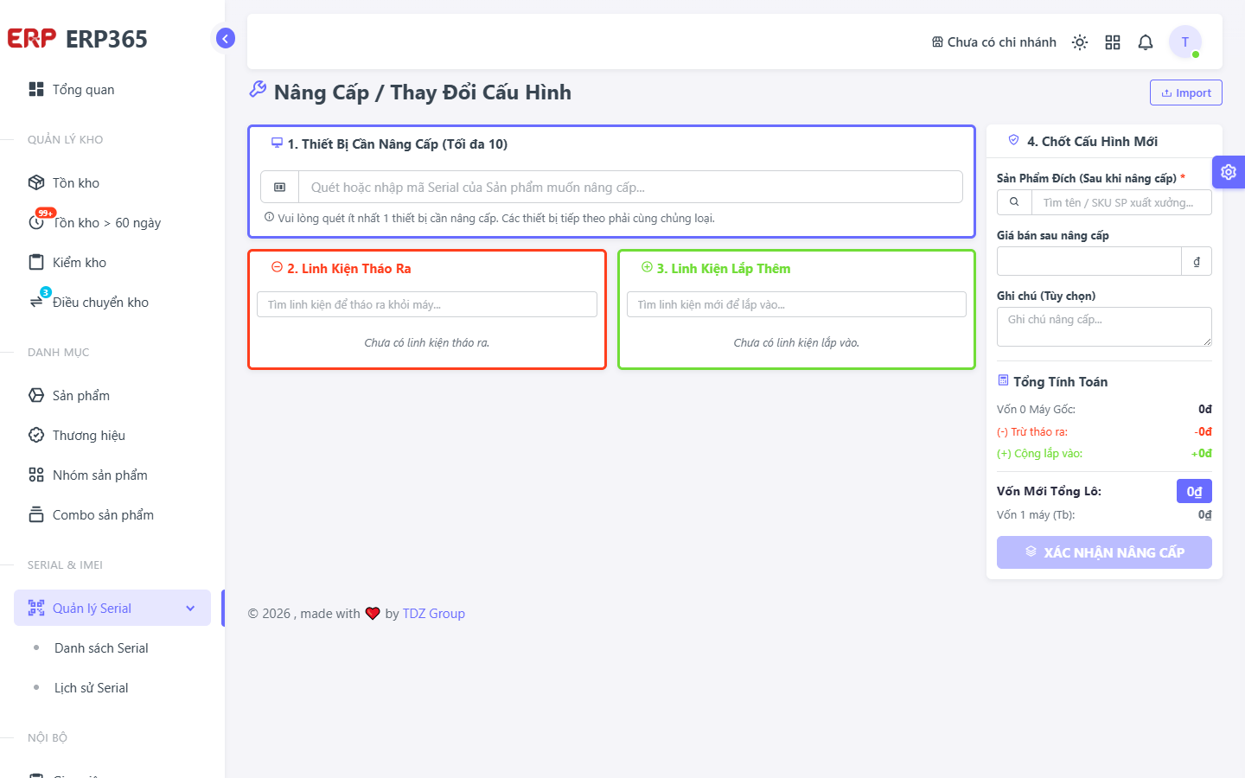Click the ERP365 logo
Image resolution: width=1245 pixels, height=778 pixels.
click(x=77, y=39)
